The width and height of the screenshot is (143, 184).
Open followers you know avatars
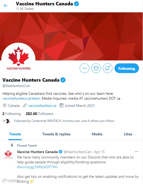coord(6,121)
